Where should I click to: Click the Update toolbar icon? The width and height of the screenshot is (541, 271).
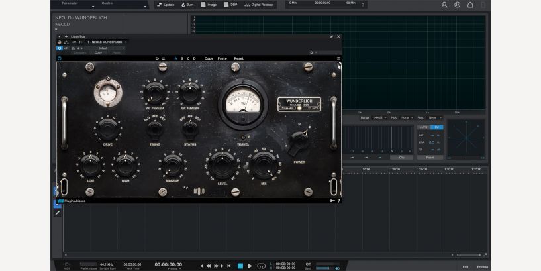click(166, 5)
